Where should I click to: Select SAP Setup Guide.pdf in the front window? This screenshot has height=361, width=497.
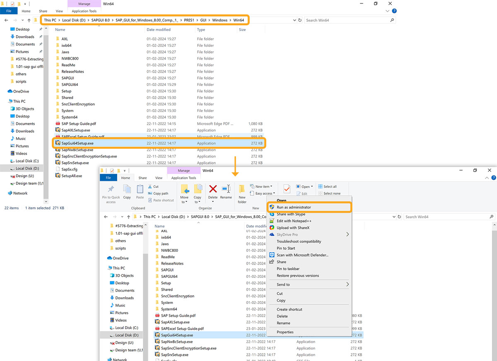pos(178,316)
